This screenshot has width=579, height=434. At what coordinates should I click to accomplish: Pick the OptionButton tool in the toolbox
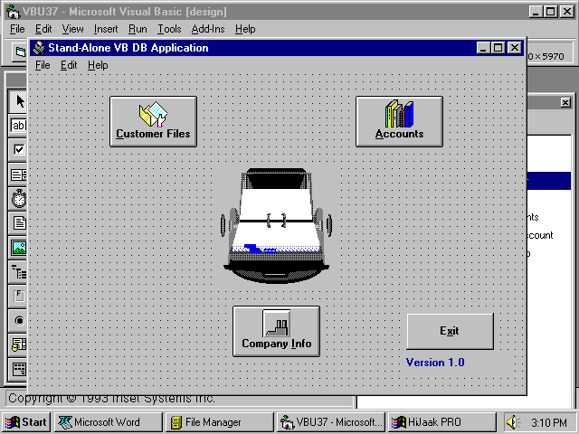click(x=18, y=320)
